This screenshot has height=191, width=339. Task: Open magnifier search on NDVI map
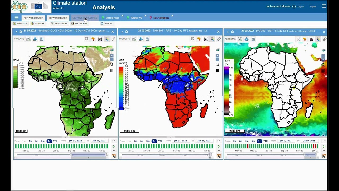[x=111, y=64]
